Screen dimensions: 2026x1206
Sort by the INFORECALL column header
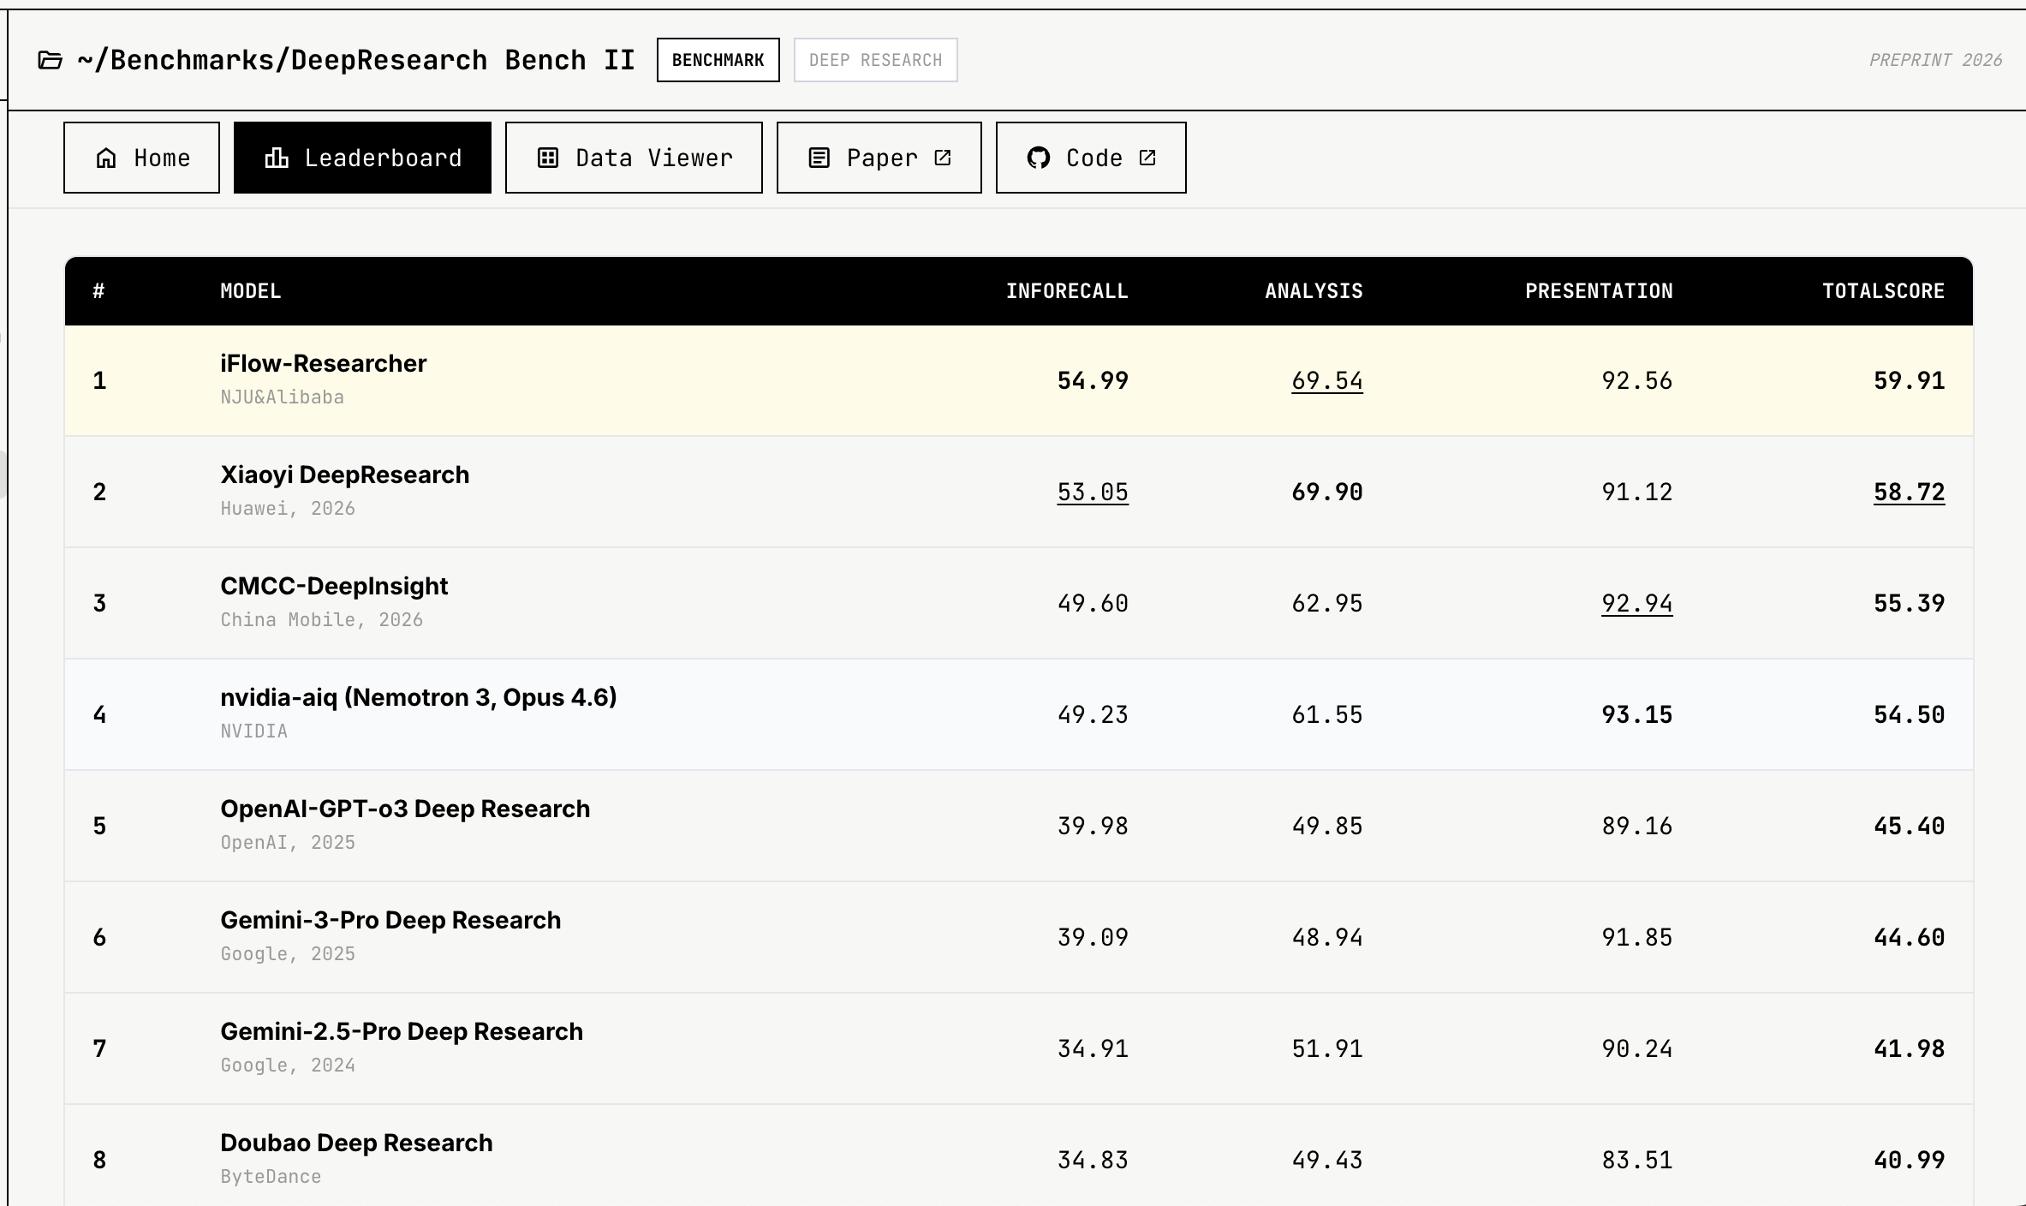pos(1067,291)
